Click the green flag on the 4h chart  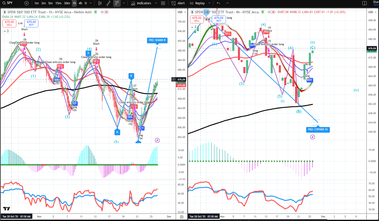click(x=263, y=12)
